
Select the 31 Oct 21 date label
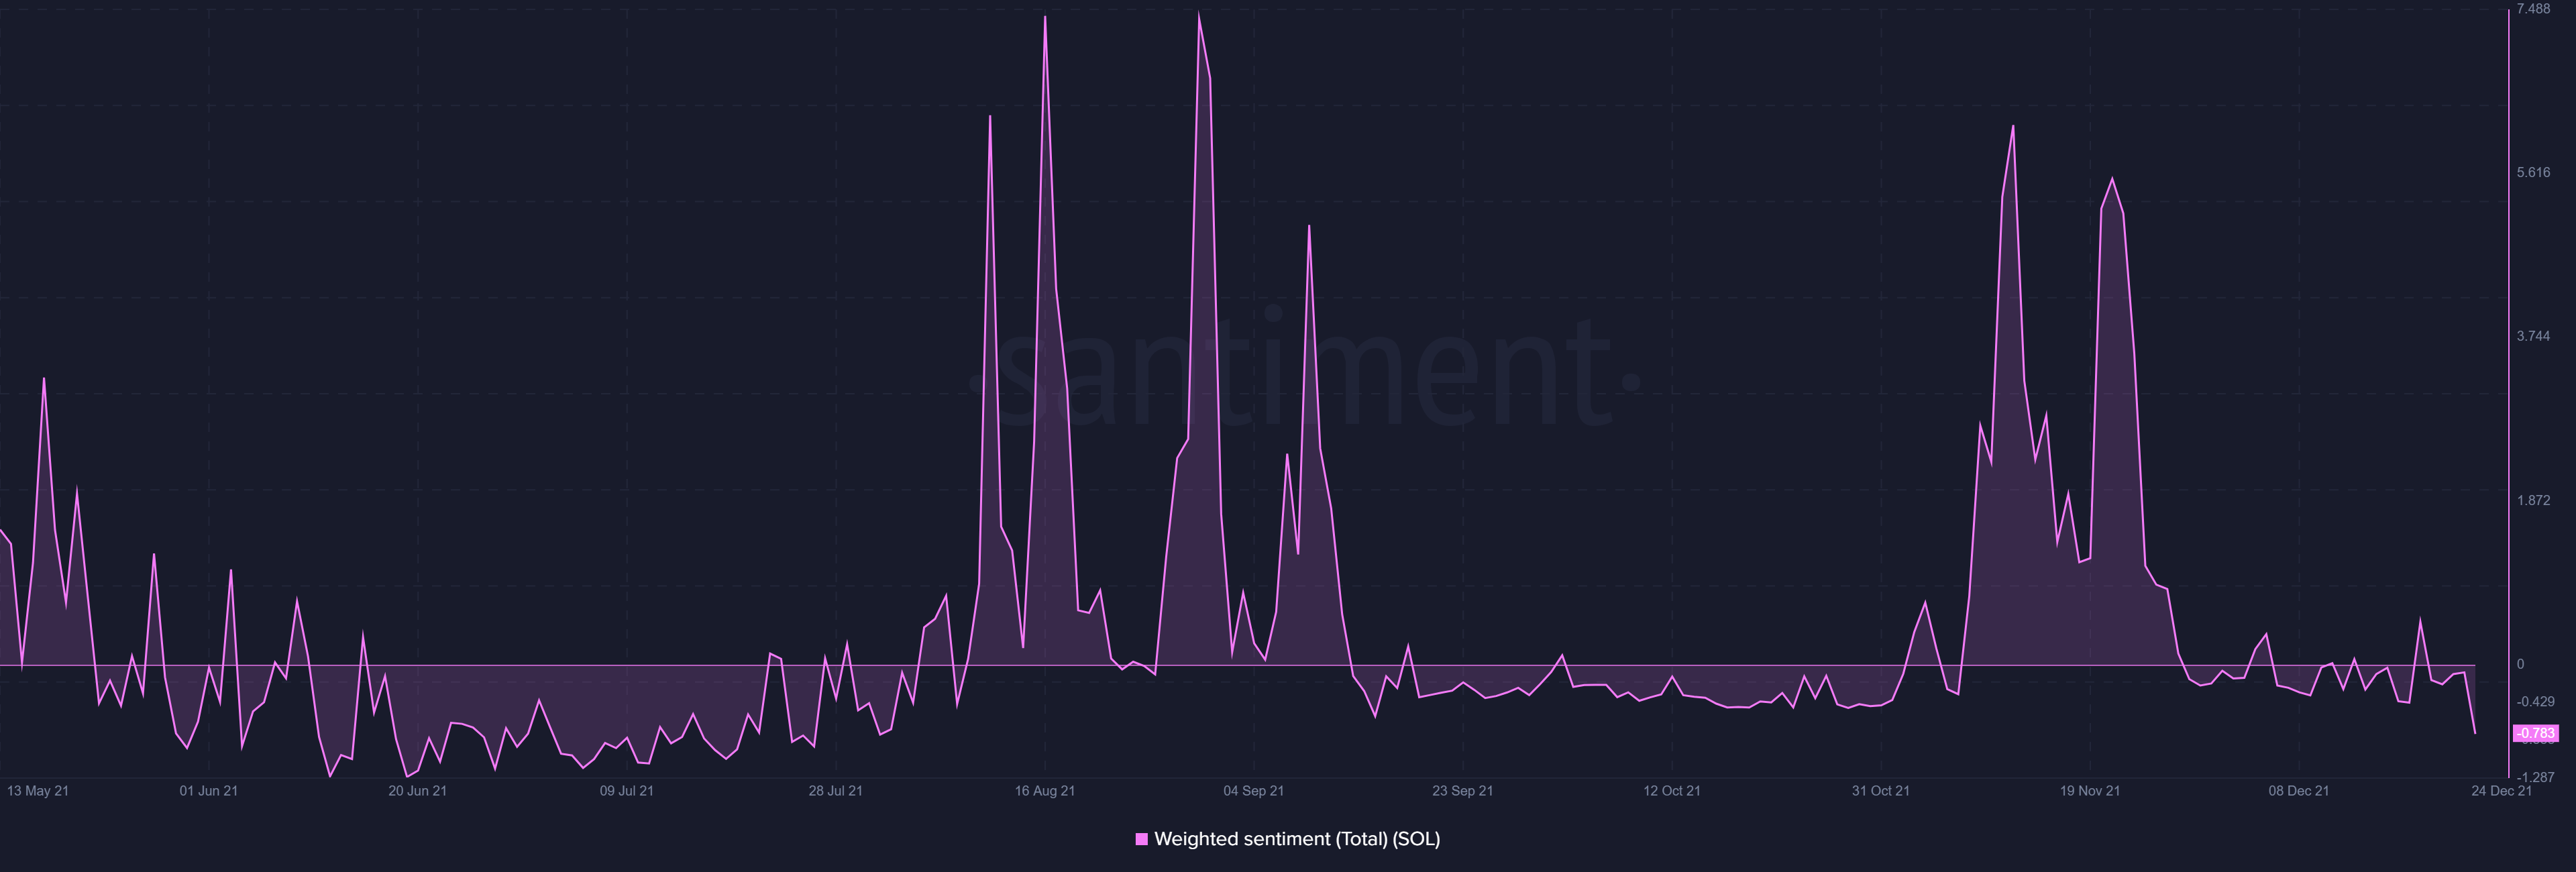point(1880,790)
